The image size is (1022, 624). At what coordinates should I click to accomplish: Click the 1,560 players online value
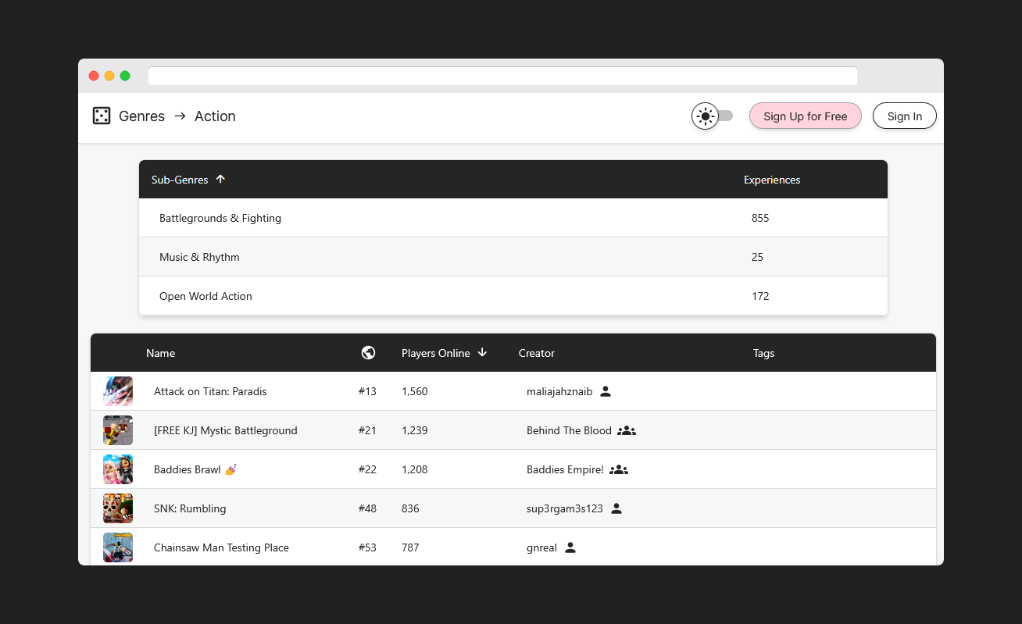click(415, 391)
